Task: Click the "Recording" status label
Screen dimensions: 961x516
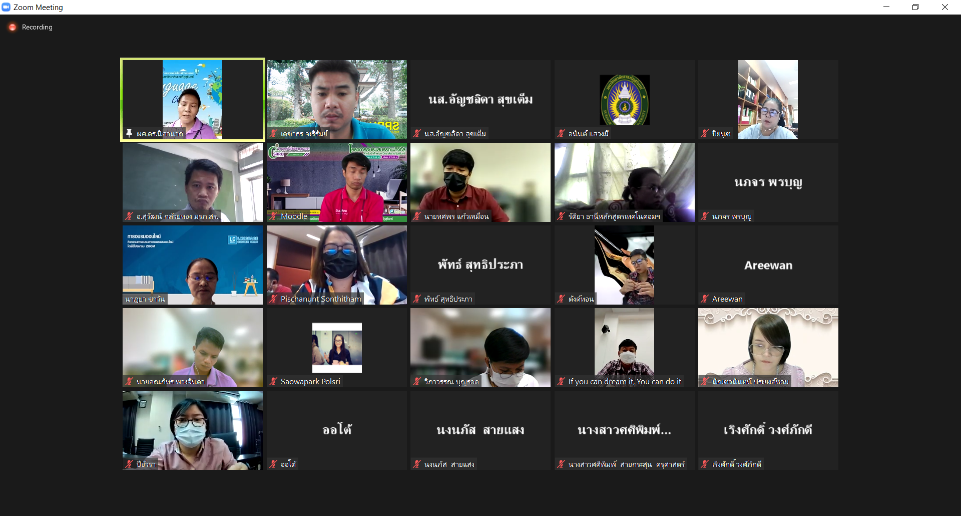Action: (37, 27)
